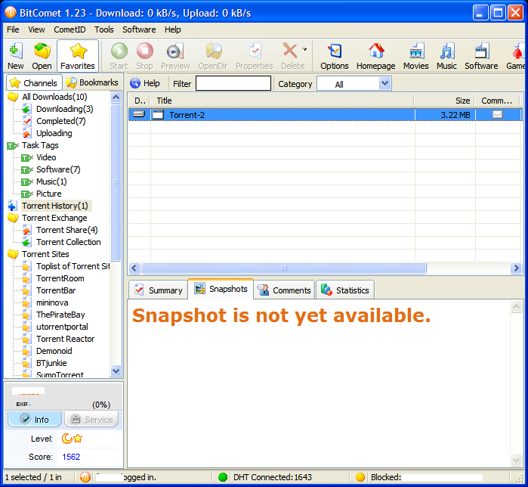Click the Software toolbar icon
The image size is (528, 487).
[481, 56]
